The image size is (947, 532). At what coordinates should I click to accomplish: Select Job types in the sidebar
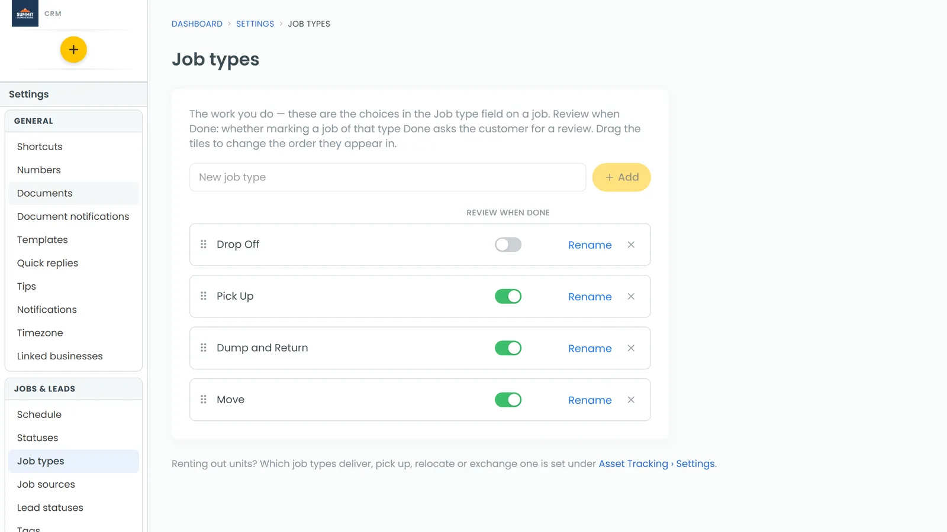(x=73, y=461)
